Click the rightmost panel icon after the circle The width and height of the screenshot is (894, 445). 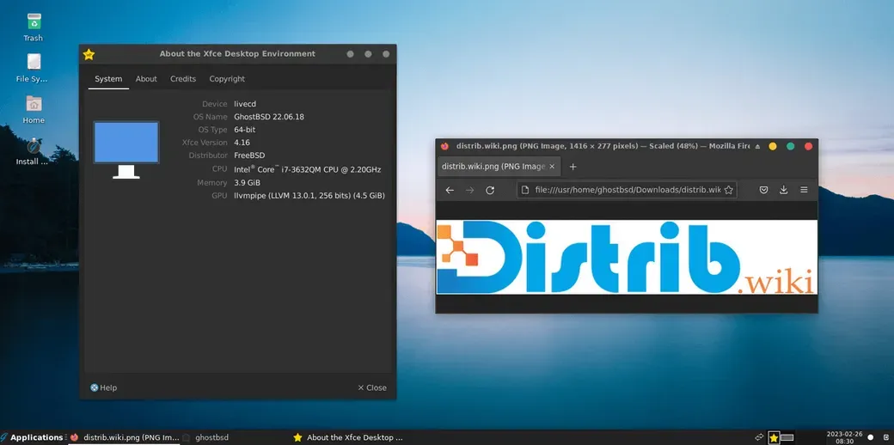click(886, 437)
